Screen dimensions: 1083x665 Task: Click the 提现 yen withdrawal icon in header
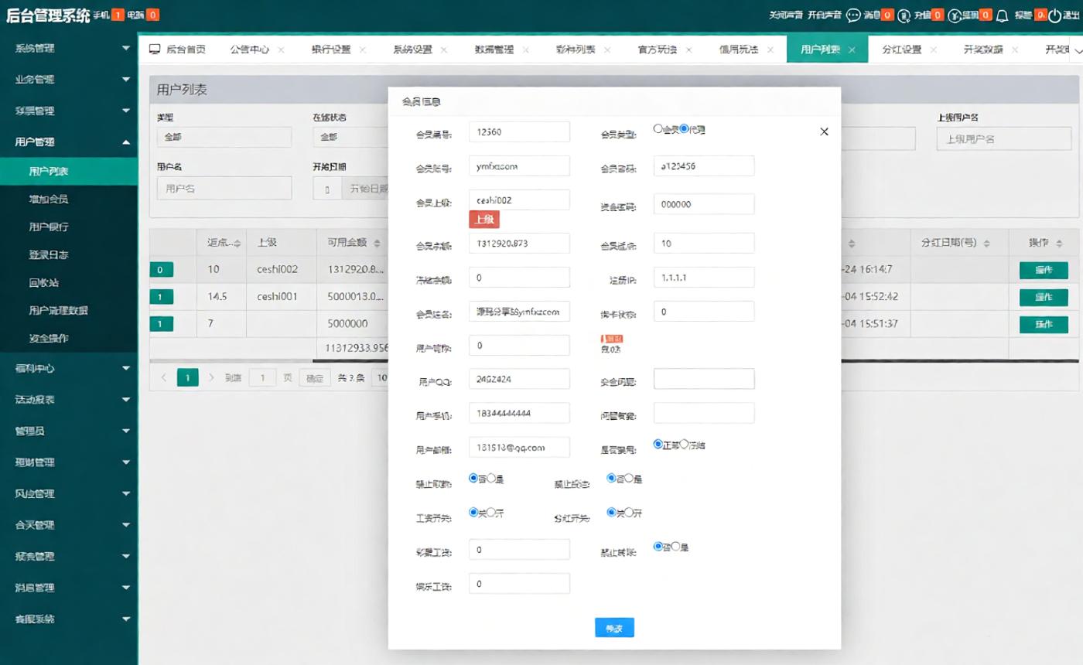click(x=955, y=15)
